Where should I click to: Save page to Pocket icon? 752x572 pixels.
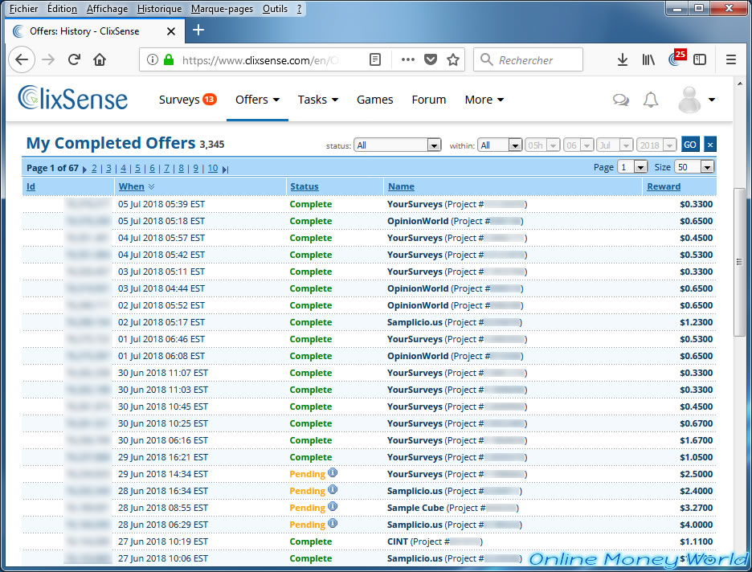point(431,59)
